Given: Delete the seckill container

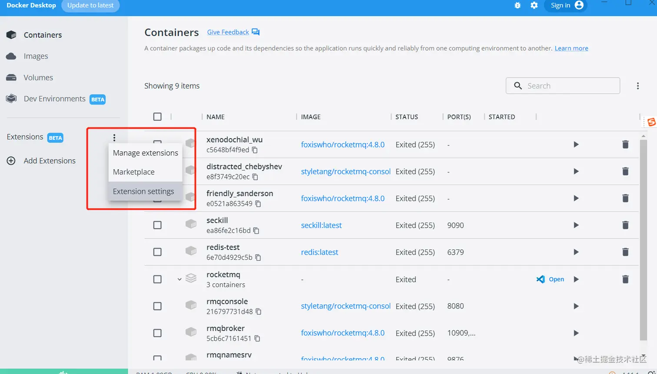Looking at the screenshot, I should point(625,225).
